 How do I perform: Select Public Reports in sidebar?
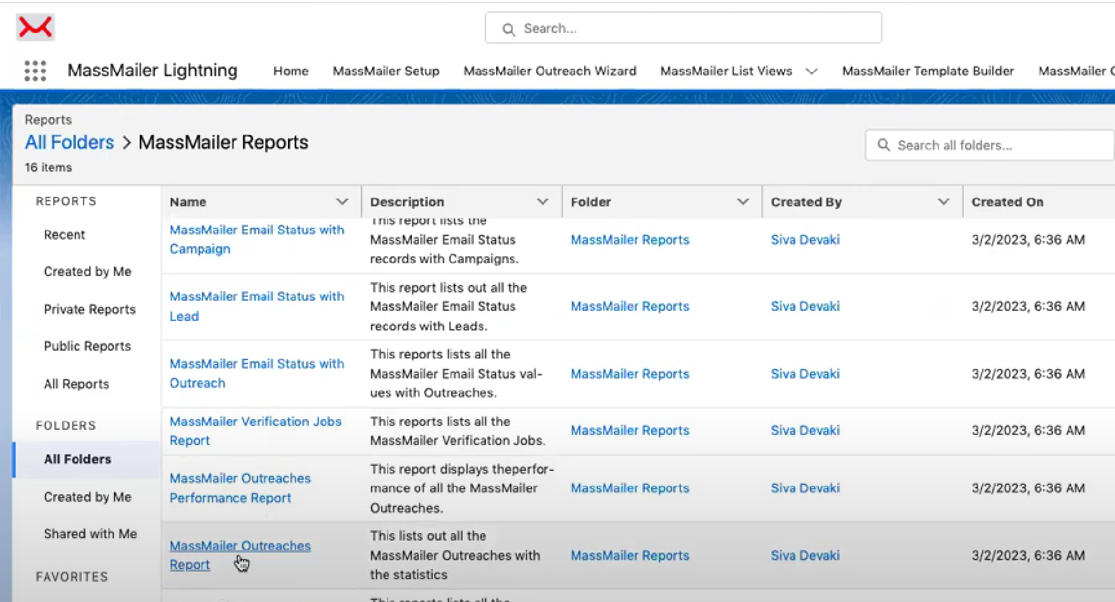tap(87, 346)
